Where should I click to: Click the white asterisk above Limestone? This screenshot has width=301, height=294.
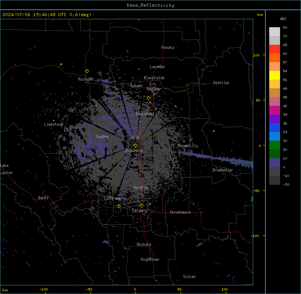(53, 121)
